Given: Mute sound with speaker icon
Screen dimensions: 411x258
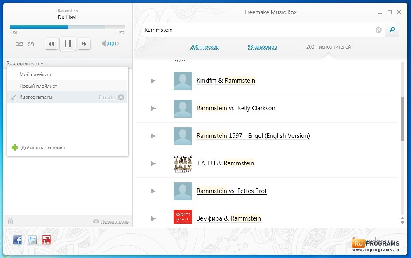Looking at the screenshot, I should point(104,44).
